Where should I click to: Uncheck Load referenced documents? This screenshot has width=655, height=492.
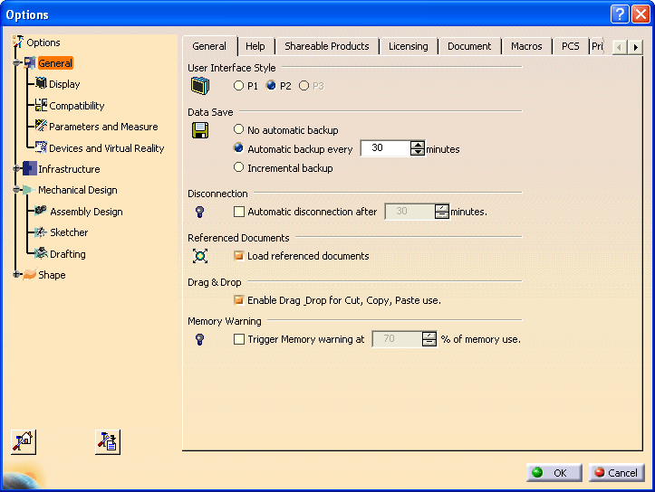click(x=239, y=256)
